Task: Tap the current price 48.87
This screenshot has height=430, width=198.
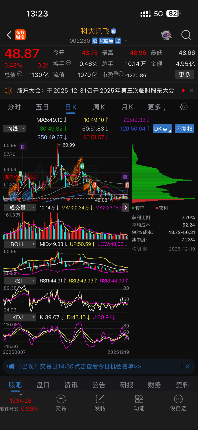Action: (22, 54)
